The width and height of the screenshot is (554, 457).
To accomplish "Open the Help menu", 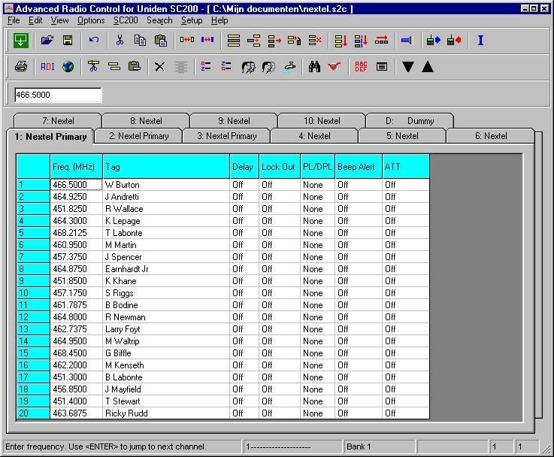I will [x=219, y=20].
